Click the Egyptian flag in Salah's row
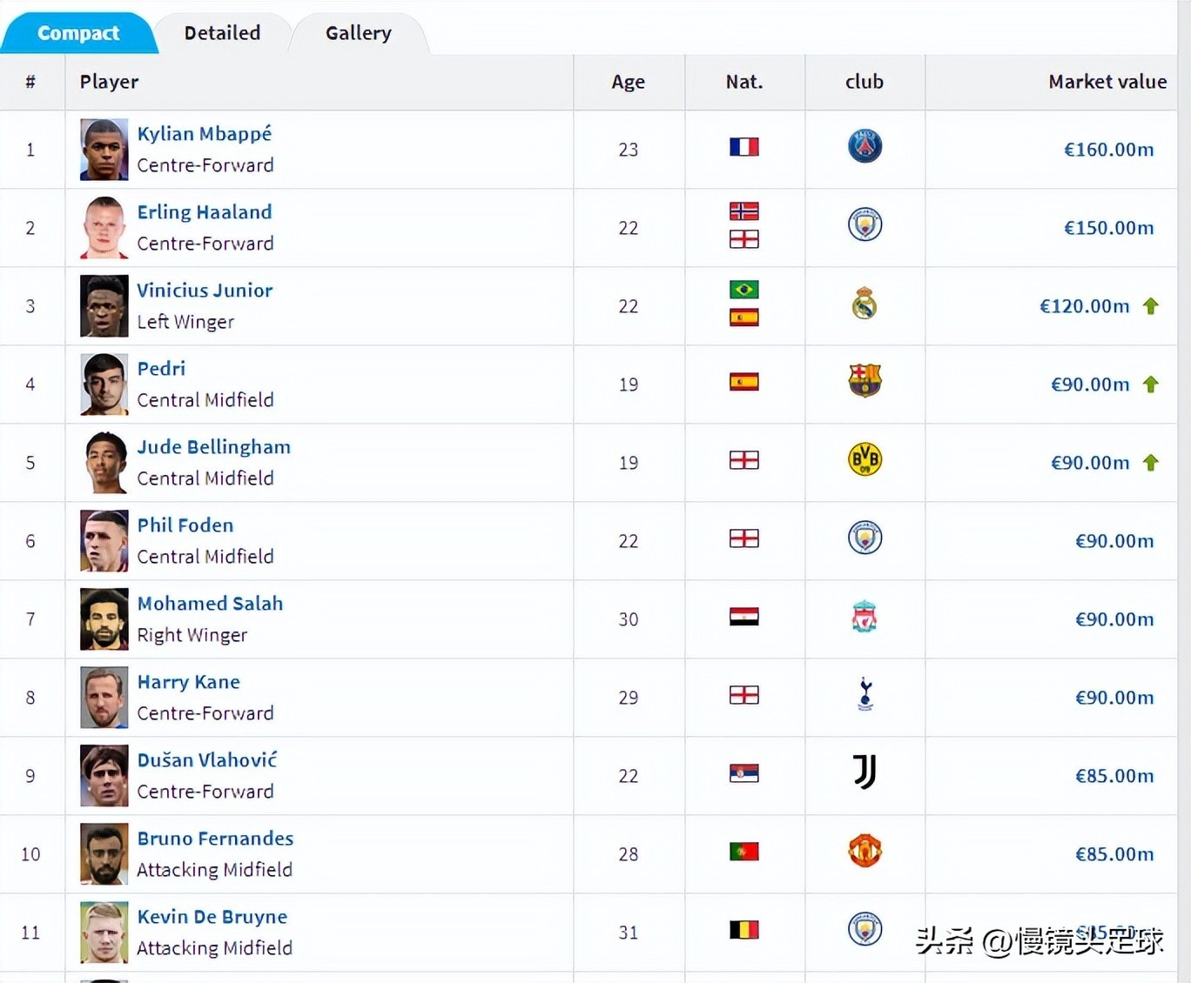1191x983 pixels. 744,617
